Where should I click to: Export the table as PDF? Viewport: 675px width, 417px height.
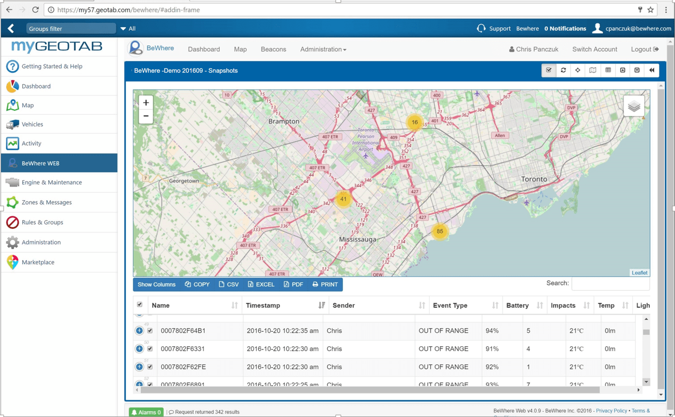[x=294, y=284]
